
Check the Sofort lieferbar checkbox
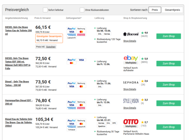pyautogui.click(x=45, y=10)
